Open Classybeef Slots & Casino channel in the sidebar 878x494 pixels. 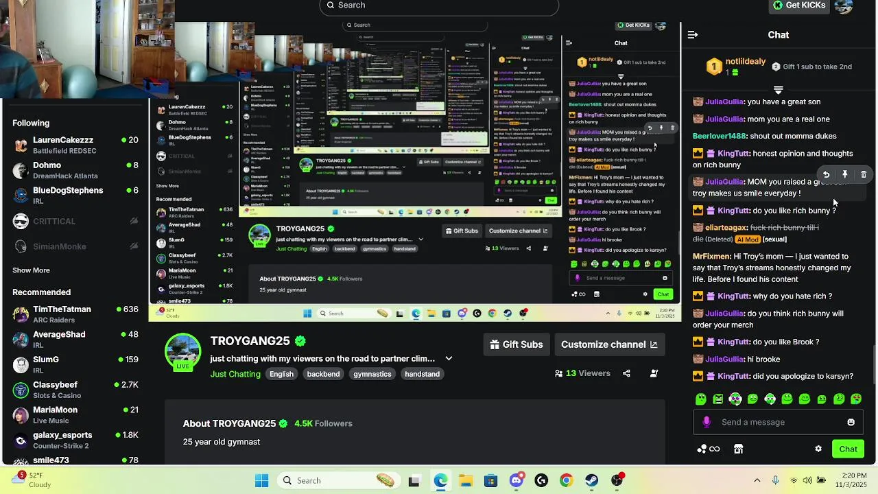[x=75, y=390]
